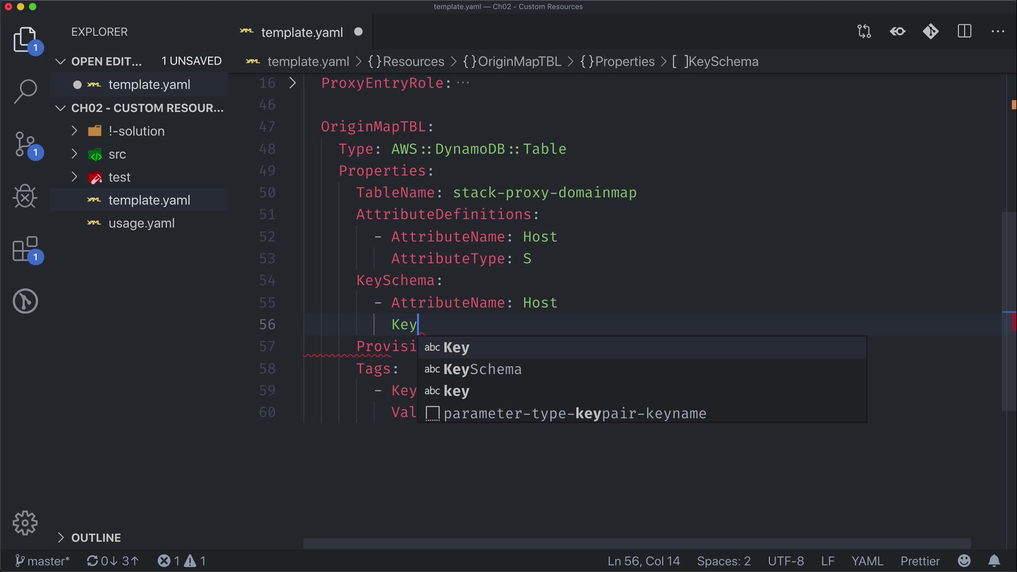
Task: Open the More Actions ellipsis menu
Action: point(998,32)
